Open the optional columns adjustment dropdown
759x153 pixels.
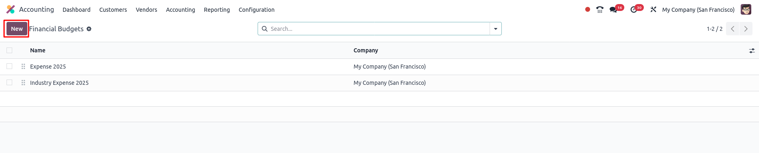[x=752, y=51]
